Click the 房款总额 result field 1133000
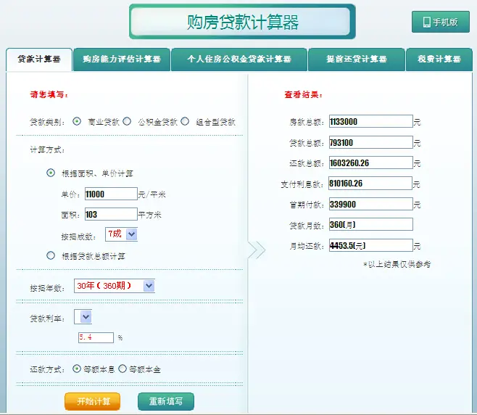Viewport: 477px width, 415px height. coord(371,121)
